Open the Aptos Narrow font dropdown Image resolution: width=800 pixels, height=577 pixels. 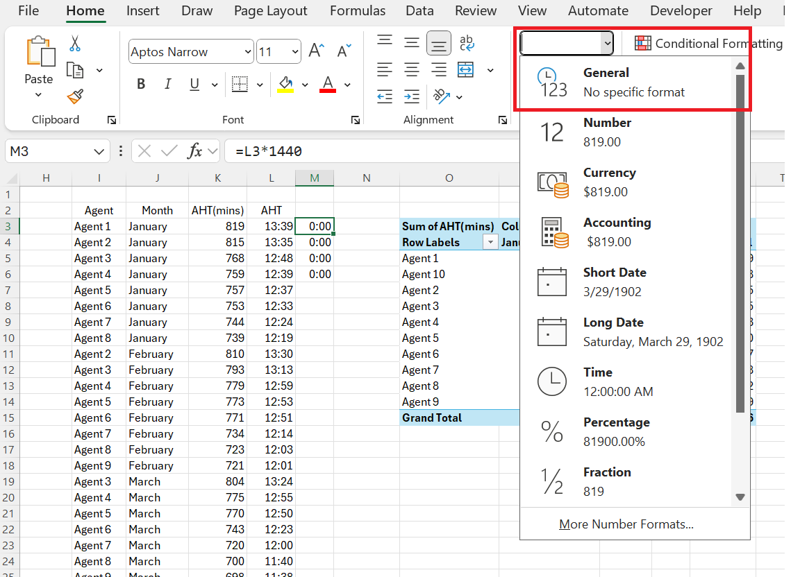(247, 51)
